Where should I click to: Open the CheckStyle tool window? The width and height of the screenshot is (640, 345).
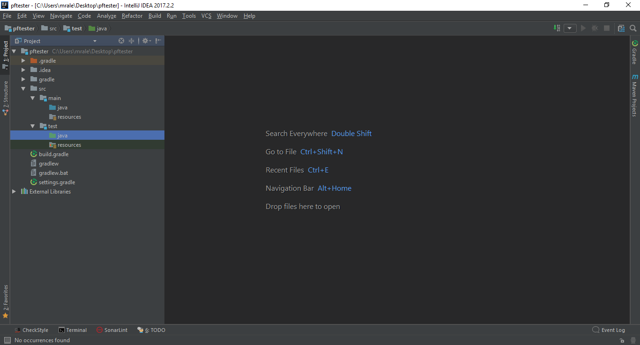tap(31, 330)
